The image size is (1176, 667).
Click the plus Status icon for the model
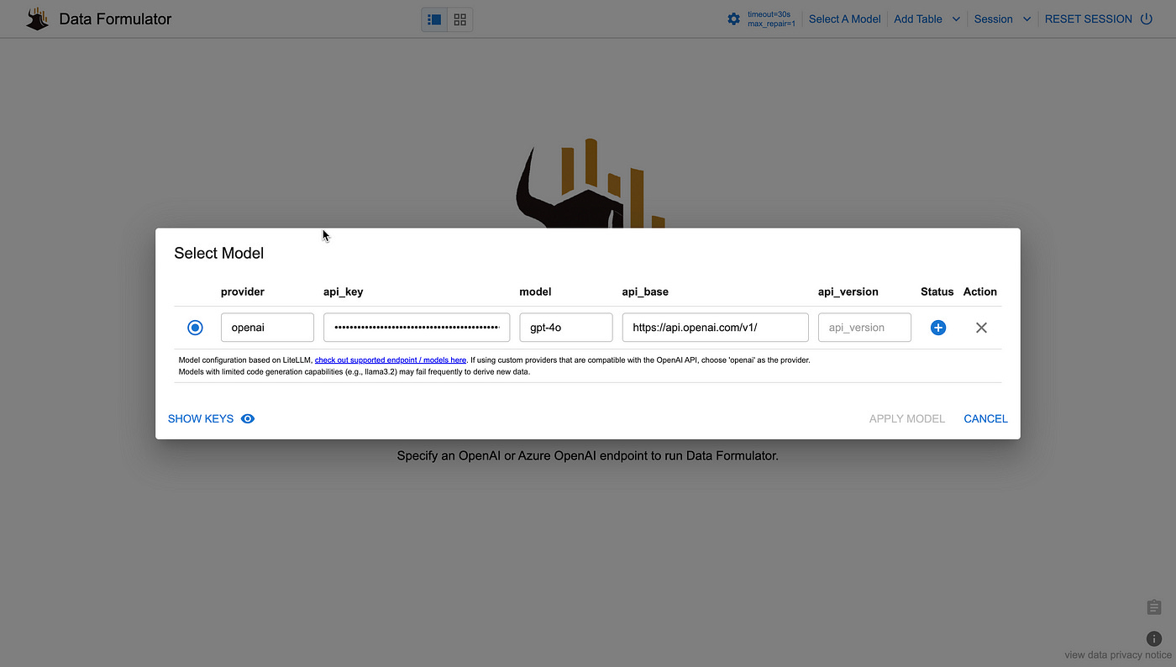click(937, 328)
